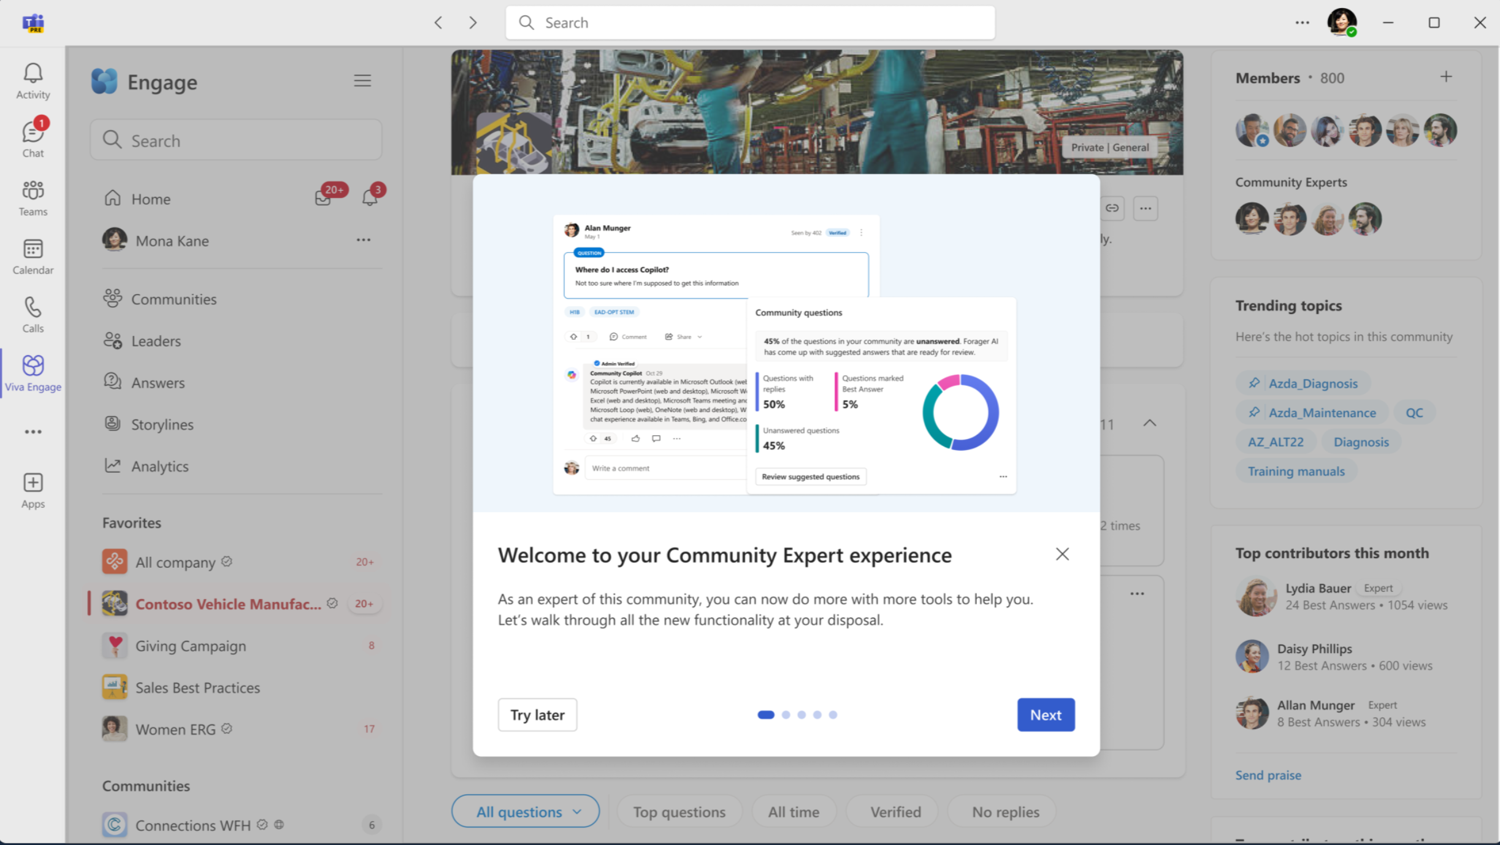This screenshot has height=845, width=1500.
Task: Add a member with the plus icon
Action: pyautogui.click(x=1446, y=77)
